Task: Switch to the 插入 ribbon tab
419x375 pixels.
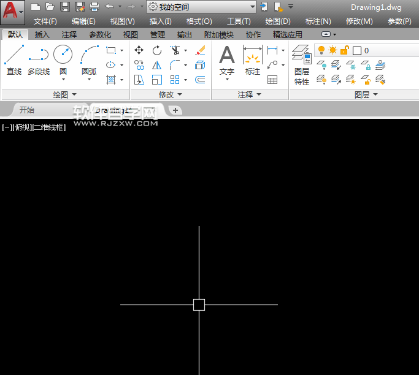Action: [42, 35]
